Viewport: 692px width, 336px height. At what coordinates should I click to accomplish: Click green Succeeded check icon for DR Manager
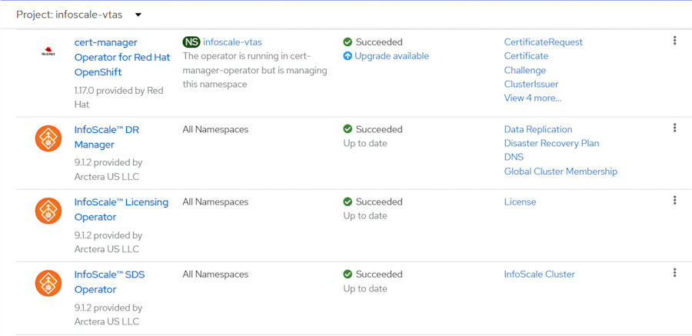[348, 129]
